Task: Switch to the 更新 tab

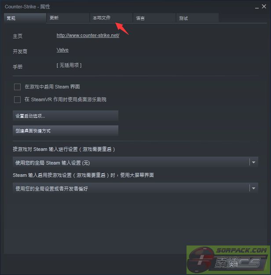Action: pyautogui.click(x=68, y=18)
